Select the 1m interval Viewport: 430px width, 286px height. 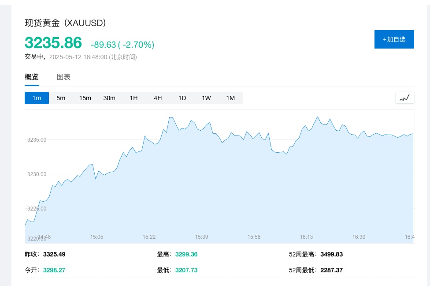tap(37, 98)
